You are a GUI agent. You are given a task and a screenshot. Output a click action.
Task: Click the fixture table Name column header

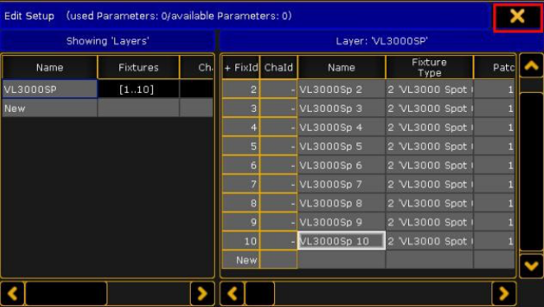(x=342, y=67)
